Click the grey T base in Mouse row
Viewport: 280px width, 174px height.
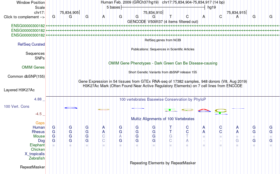coord(187,136)
